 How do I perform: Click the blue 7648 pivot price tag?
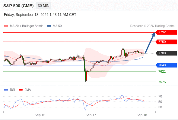pyautogui.click(x=166, y=65)
